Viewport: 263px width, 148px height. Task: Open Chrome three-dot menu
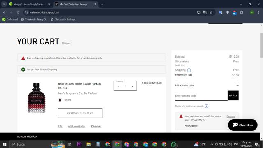point(259,12)
